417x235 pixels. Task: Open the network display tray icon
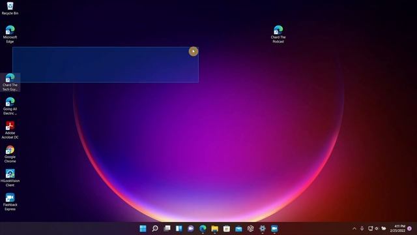[370, 228]
